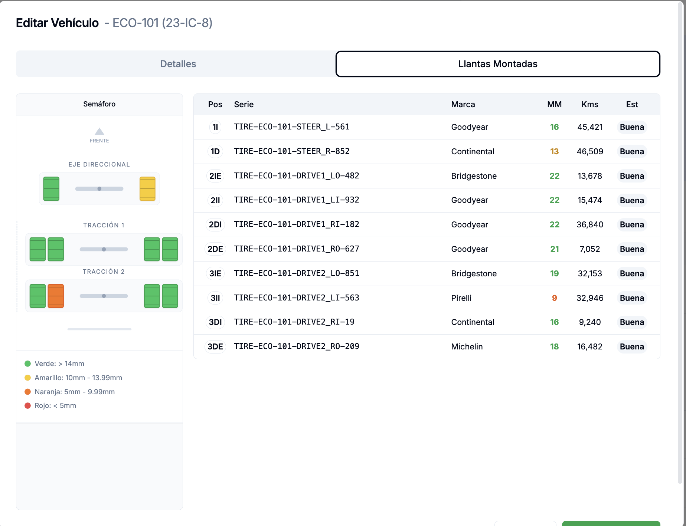The width and height of the screenshot is (686, 526).
Task: Click the MM column header
Action: [555, 105]
